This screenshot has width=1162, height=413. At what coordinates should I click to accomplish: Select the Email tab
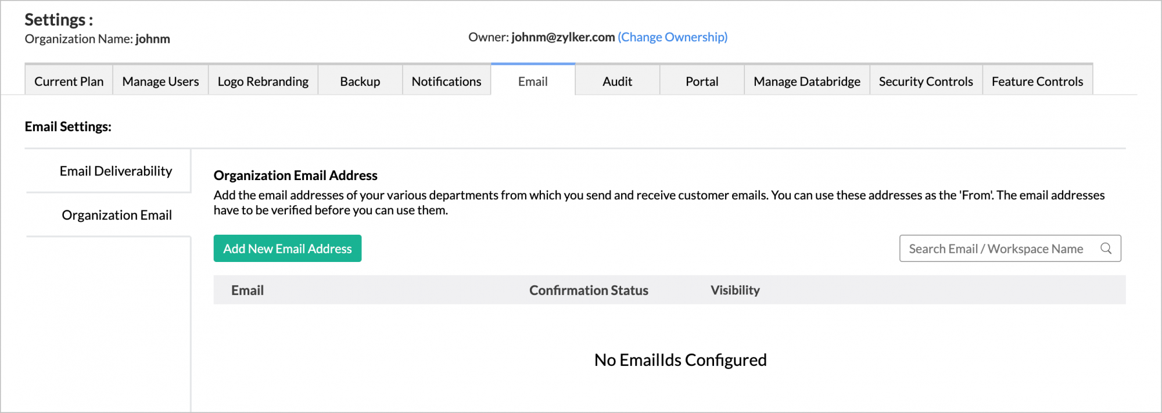[x=533, y=81]
